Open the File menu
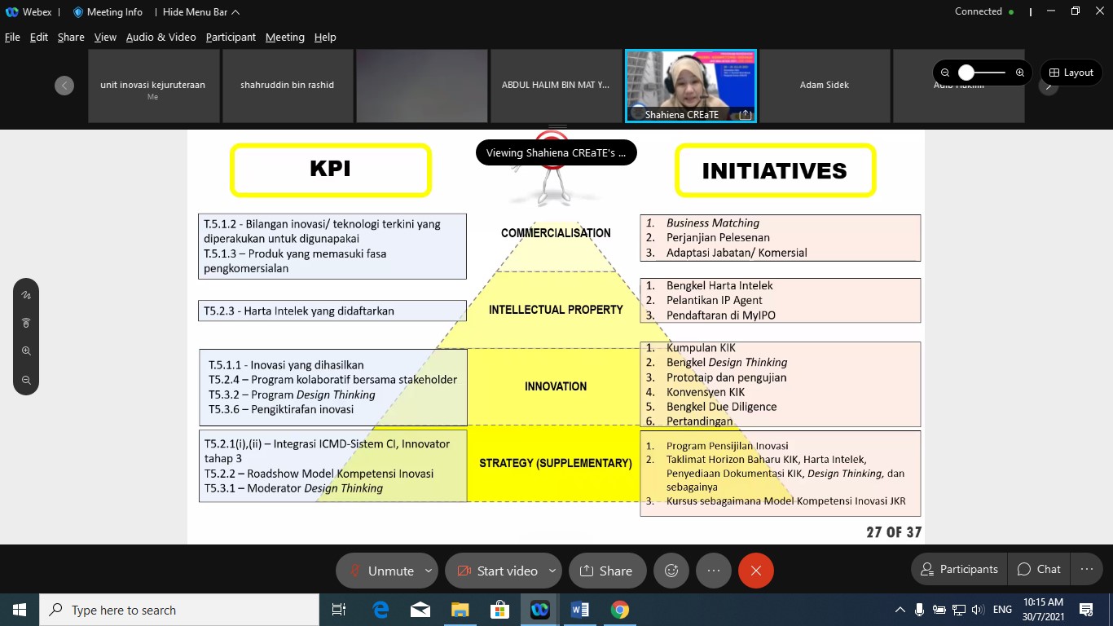 coord(12,37)
